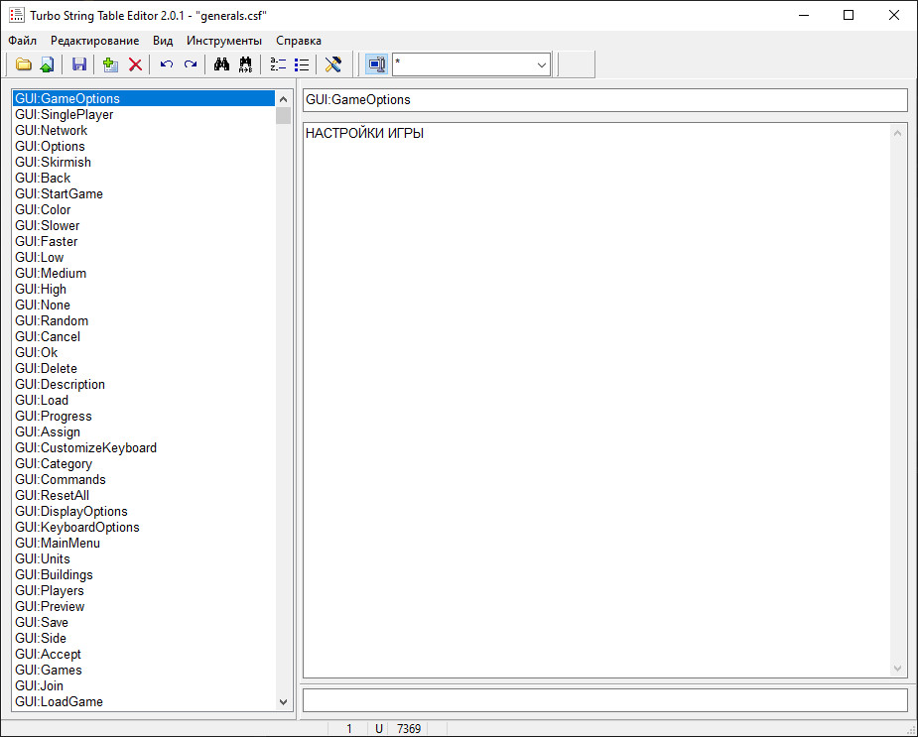The image size is (918, 737).
Task: Click the empty extra value field at bottom
Action: pos(604,700)
